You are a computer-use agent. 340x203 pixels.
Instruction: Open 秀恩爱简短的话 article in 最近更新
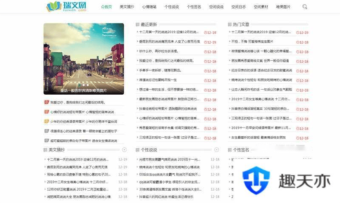[x=169, y=128]
